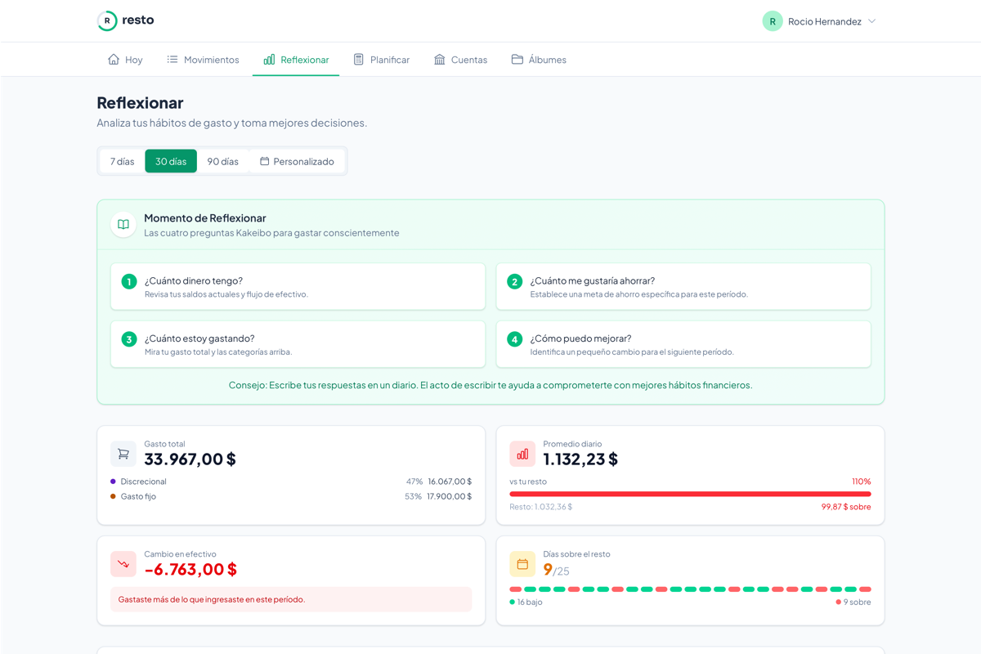The height and width of the screenshot is (654, 981).
Task: Select the 7 días period option
Action: 122,161
